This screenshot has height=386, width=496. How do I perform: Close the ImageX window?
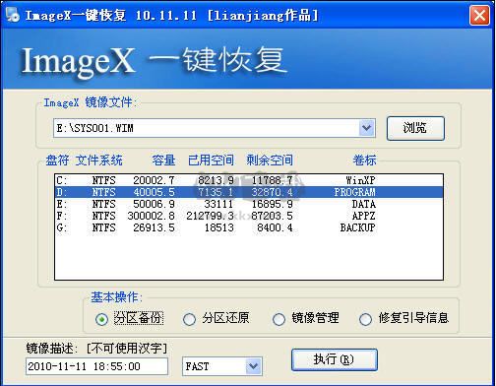pos(479,15)
